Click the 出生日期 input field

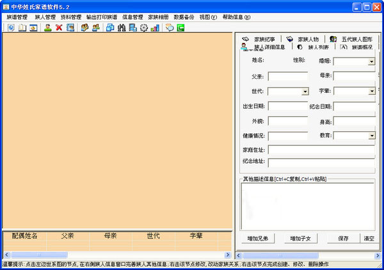(x=288, y=106)
